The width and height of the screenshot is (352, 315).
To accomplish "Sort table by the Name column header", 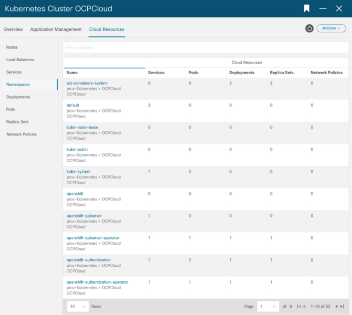I will tap(73, 73).
